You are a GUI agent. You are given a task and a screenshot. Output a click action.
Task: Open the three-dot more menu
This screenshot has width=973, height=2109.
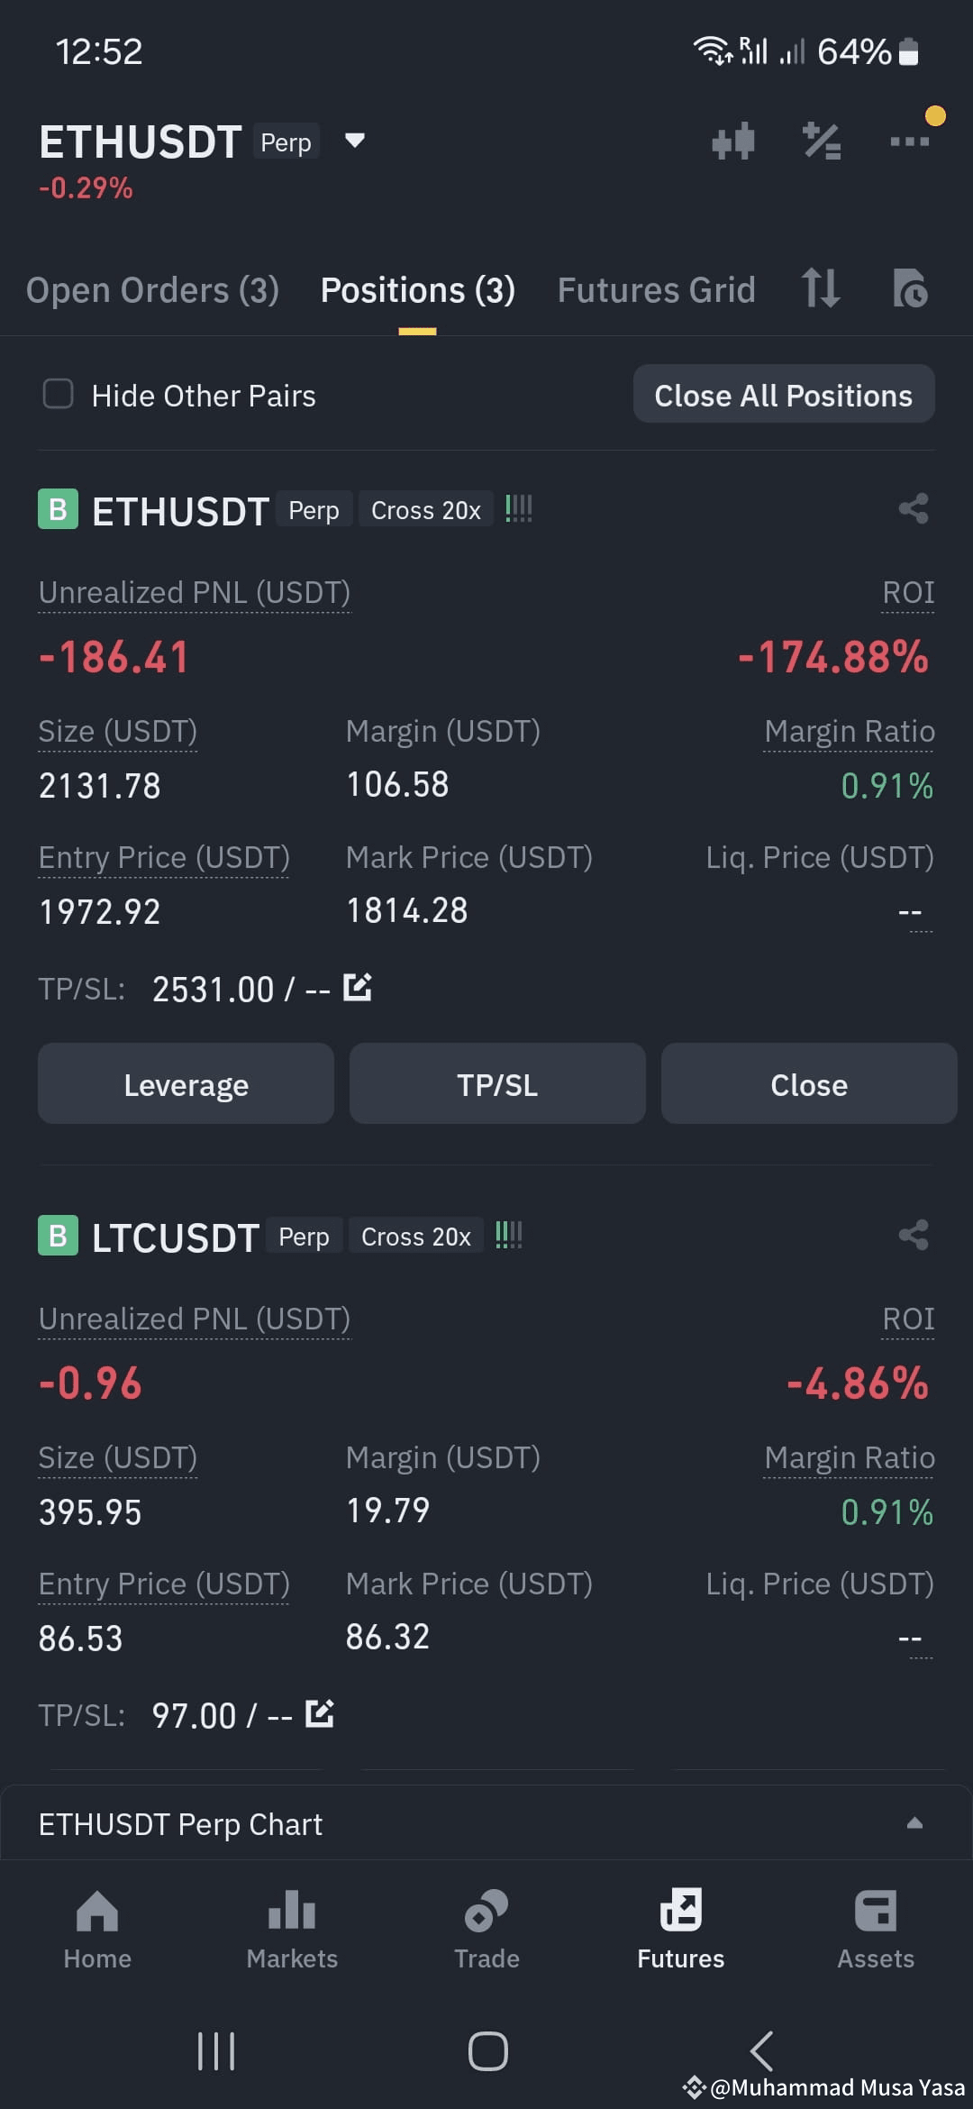909,141
